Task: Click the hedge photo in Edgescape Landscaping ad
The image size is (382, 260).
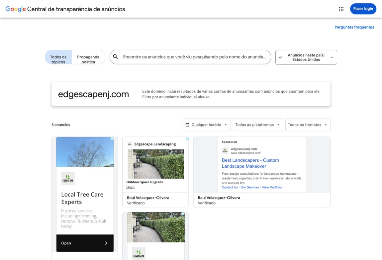Action: (x=156, y=164)
